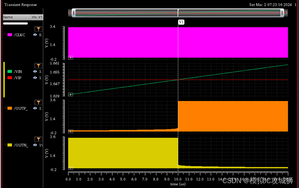Click left red arrow of zoom scrollbar

[x=70, y=13]
